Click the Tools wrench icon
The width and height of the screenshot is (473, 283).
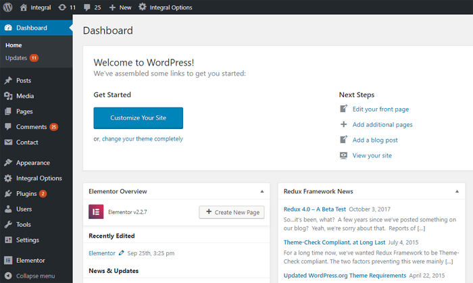(8, 224)
